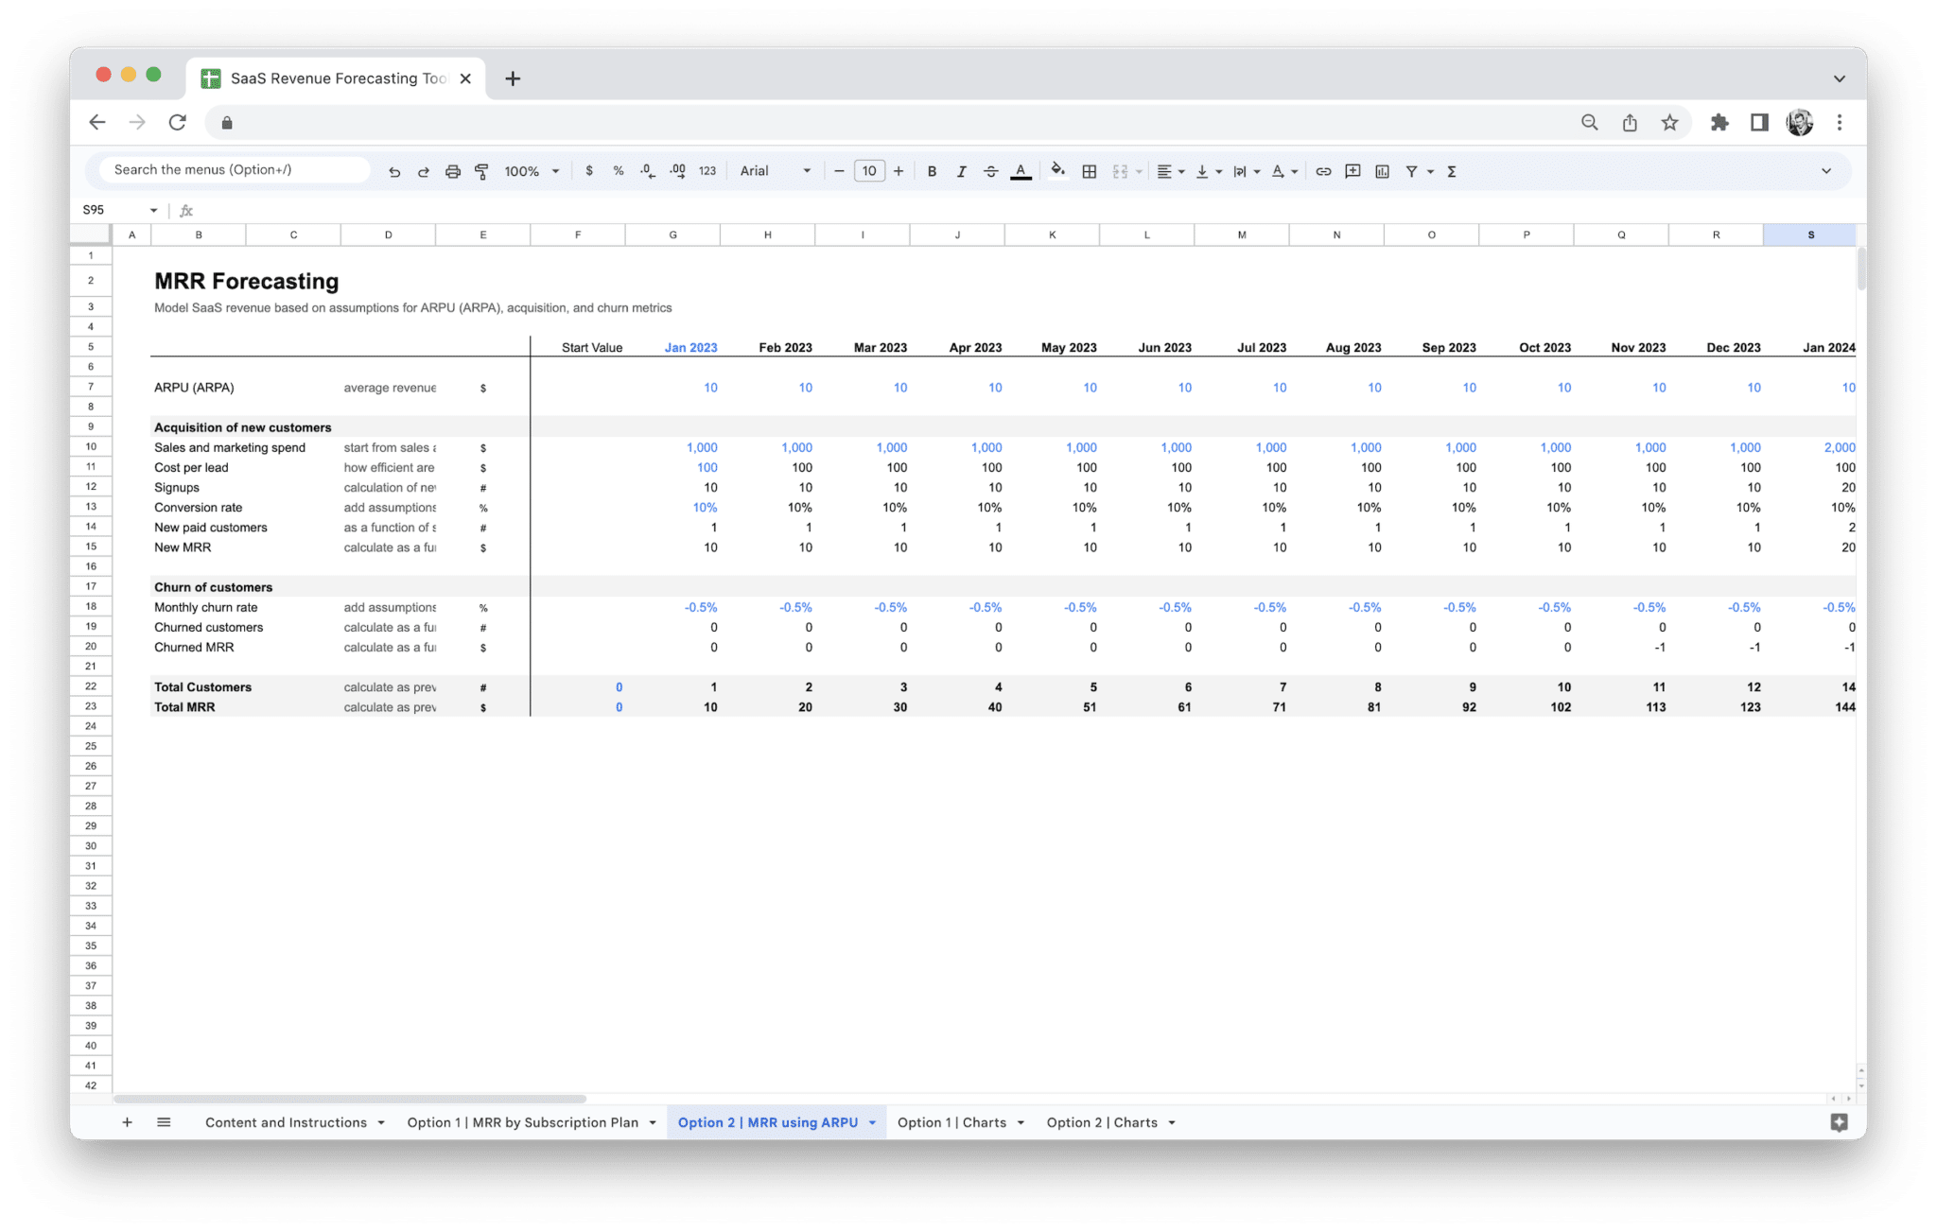Screen dimensions: 1937x1232
Task: Insert a comment
Action: click(x=1352, y=171)
